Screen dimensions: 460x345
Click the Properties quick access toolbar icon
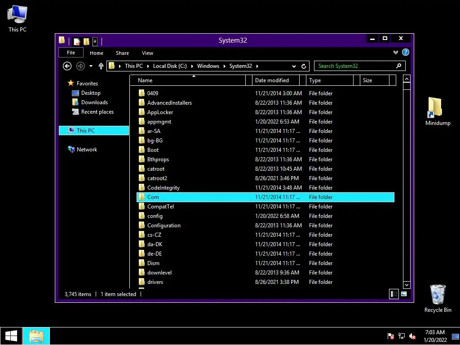tap(77, 42)
